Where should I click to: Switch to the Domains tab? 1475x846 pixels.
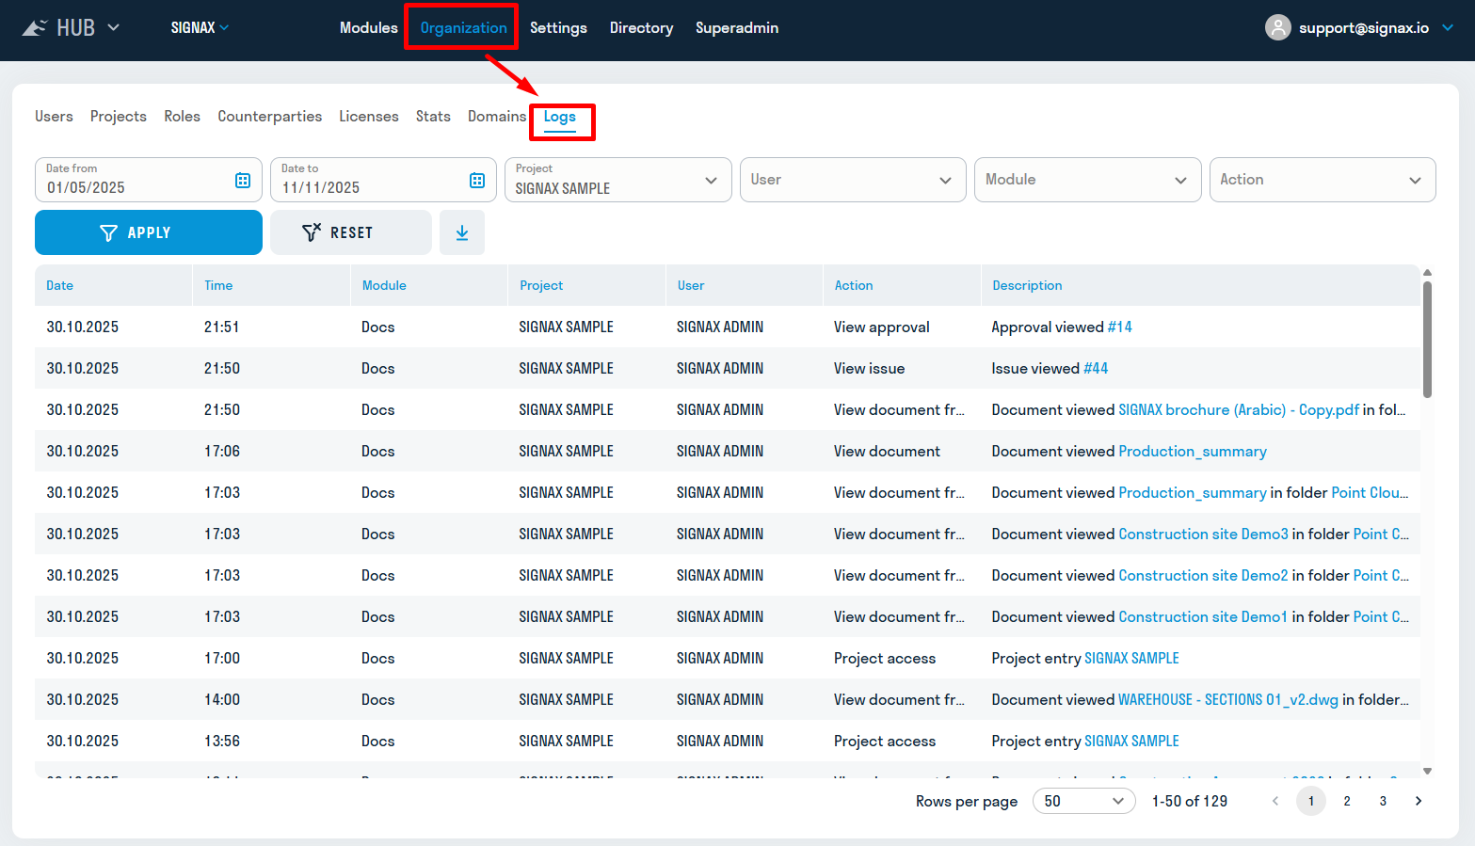click(x=497, y=117)
